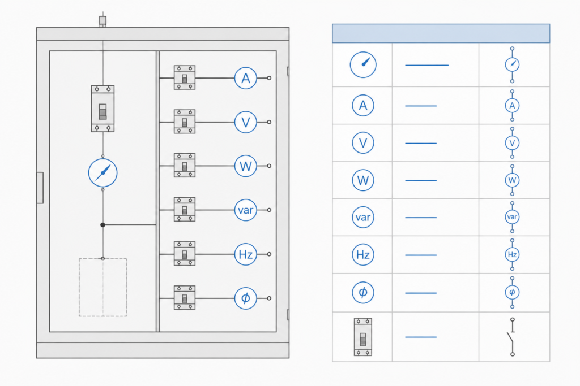
Task: Click the φ pictogram in the legend table
Action: click(363, 292)
